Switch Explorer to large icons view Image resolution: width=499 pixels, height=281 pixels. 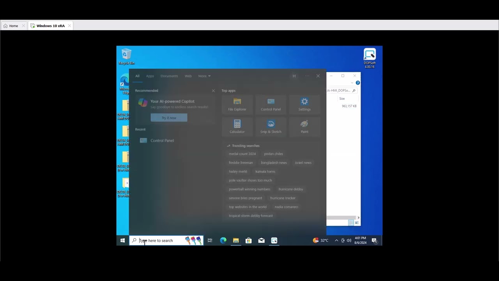356,223
